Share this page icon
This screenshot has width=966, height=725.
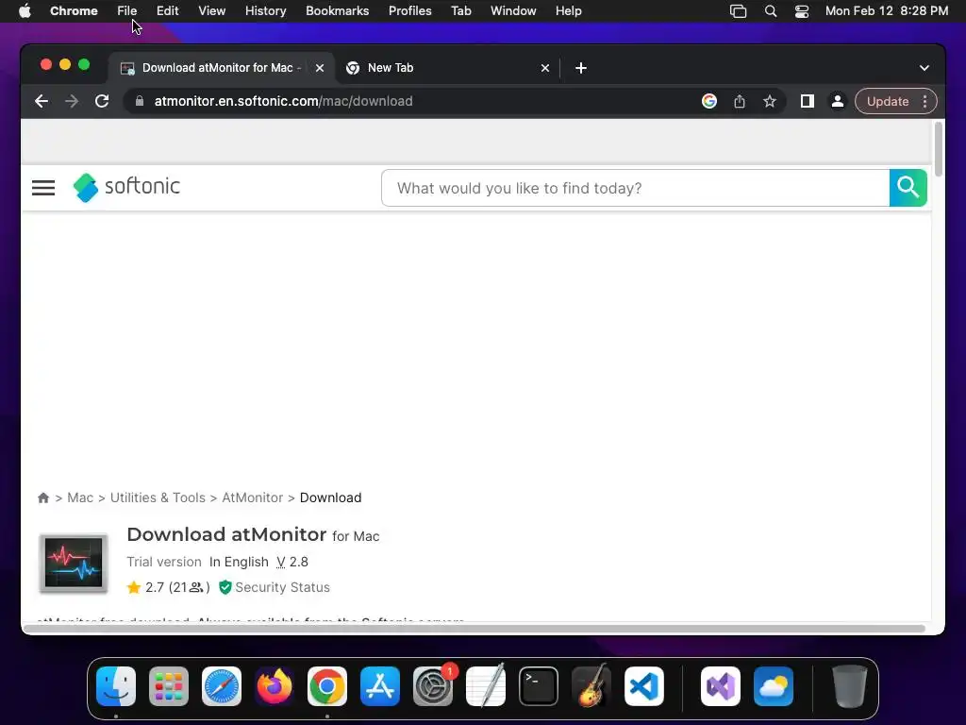coord(740,101)
